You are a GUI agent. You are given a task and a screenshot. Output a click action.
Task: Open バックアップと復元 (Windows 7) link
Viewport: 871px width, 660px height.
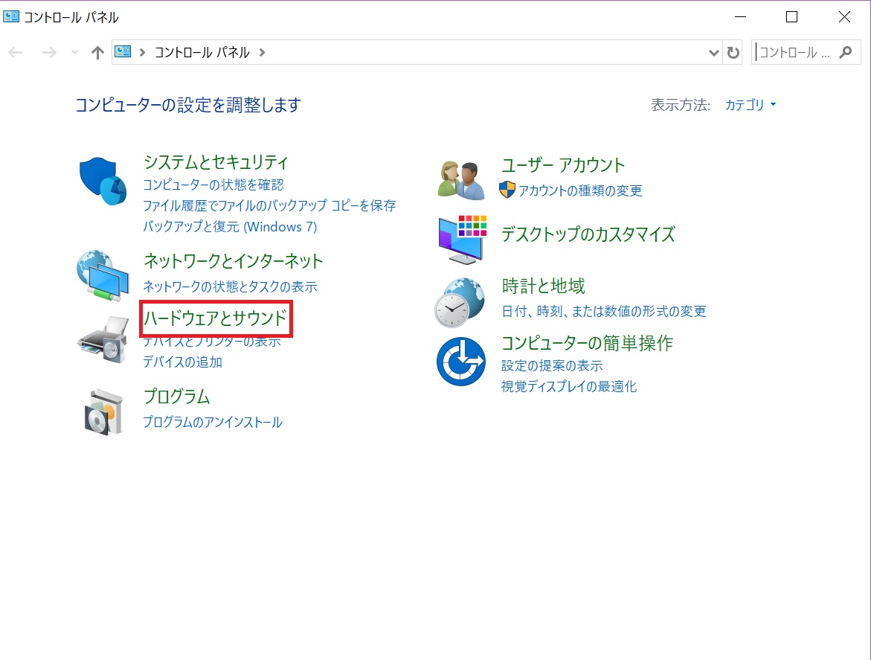point(230,226)
